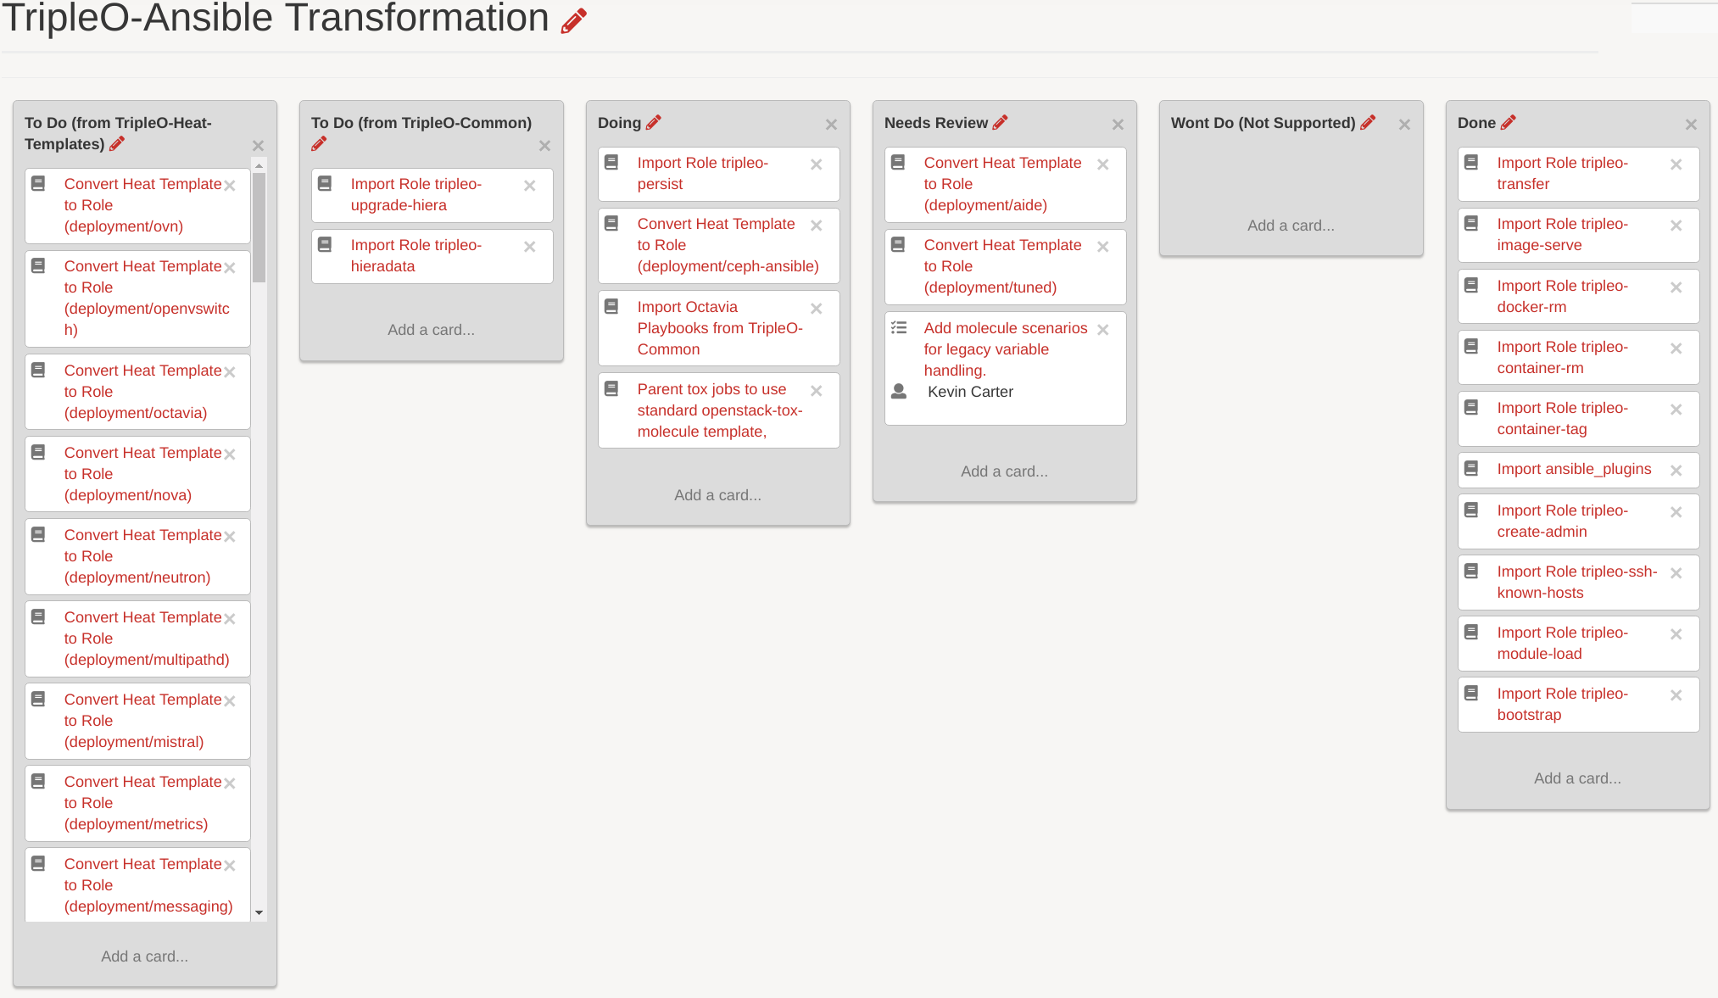Remove Import Role tripleo-persist card

(x=816, y=164)
